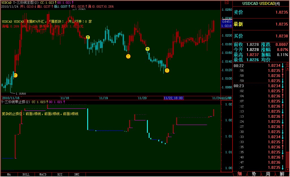Click the 买价 buy price row
The image size is (290, 177).
pos(261,36)
